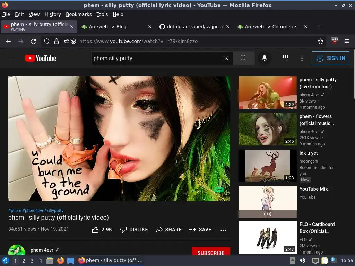Screen dimensions: 355x266
Task: Open new tab with plus icon
Action: (x=319, y=27)
